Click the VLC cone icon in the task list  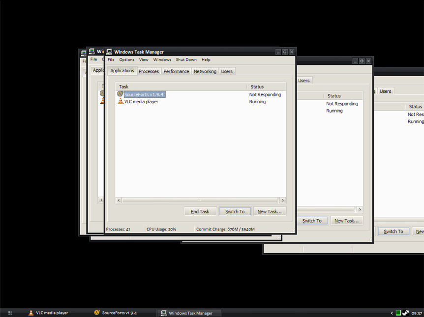coord(121,101)
